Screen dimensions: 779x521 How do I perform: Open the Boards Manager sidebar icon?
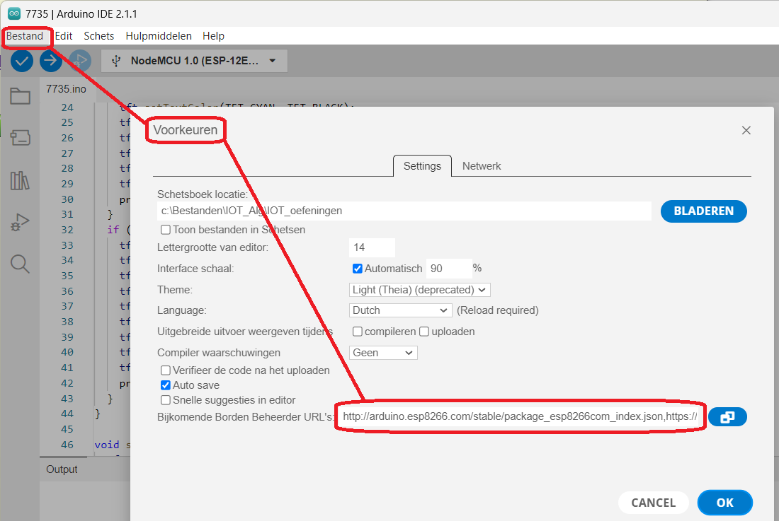[20, 139]
